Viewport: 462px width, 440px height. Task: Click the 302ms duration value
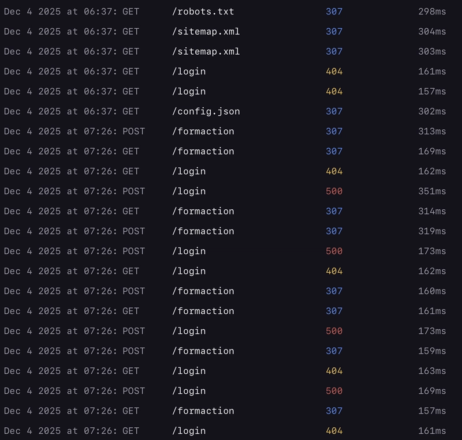click(432, 111)
